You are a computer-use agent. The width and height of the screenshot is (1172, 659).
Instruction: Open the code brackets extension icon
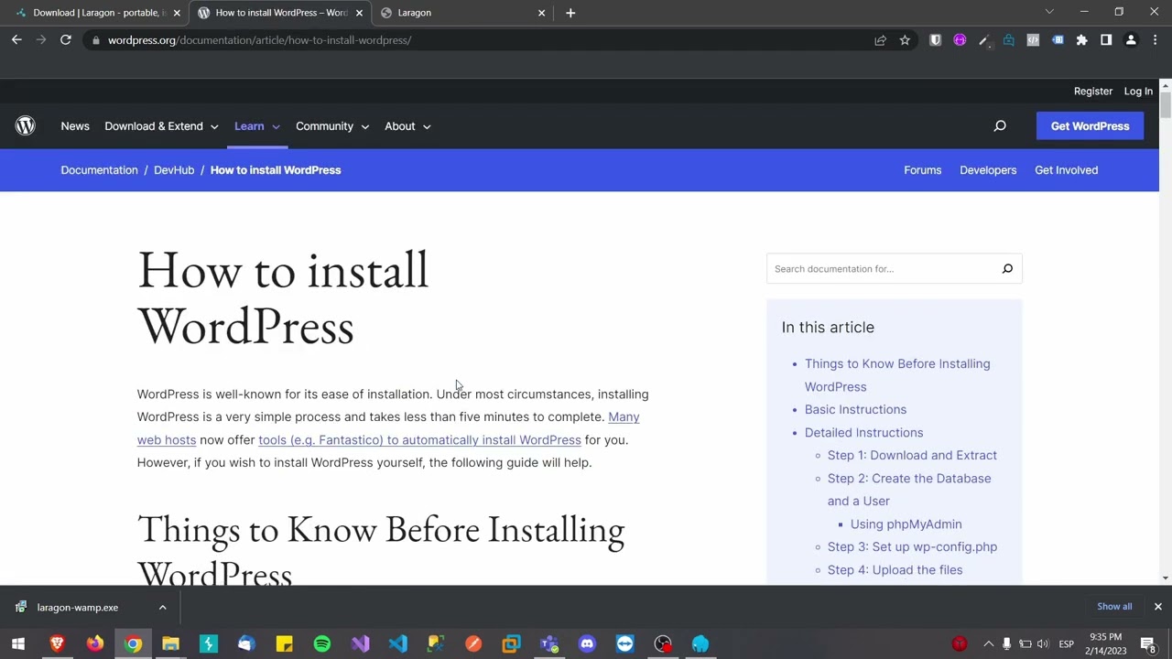[1033, 40]
